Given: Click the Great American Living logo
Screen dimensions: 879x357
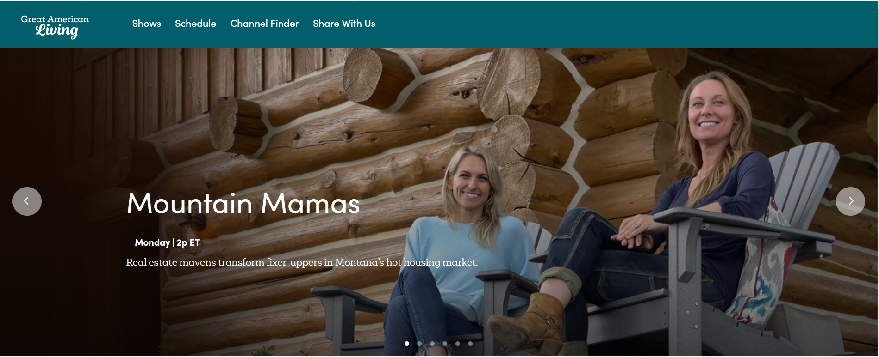Looking at the screenshot, I should click(55, 26).
